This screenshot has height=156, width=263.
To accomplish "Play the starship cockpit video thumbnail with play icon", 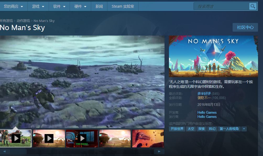I will point(49,138).
